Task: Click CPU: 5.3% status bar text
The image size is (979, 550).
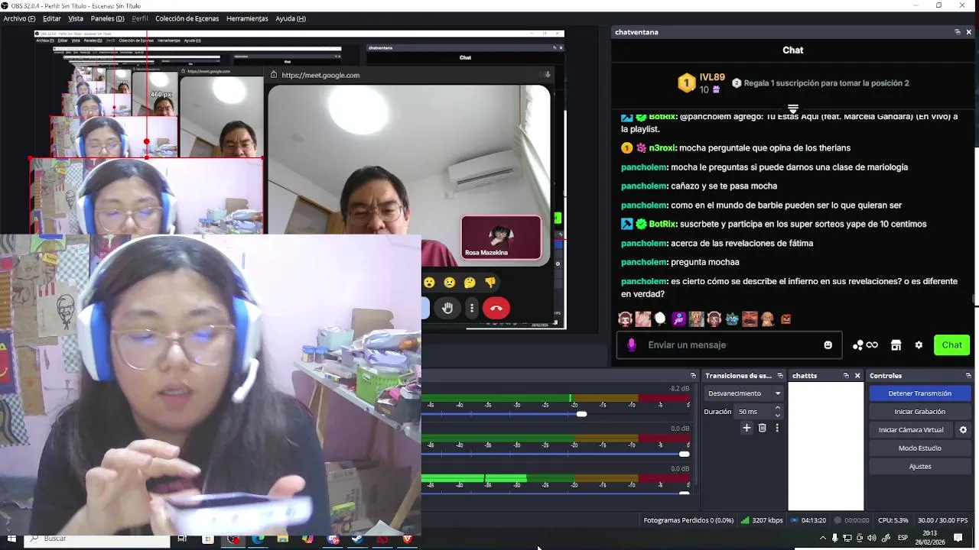Action: pos(893,520)
